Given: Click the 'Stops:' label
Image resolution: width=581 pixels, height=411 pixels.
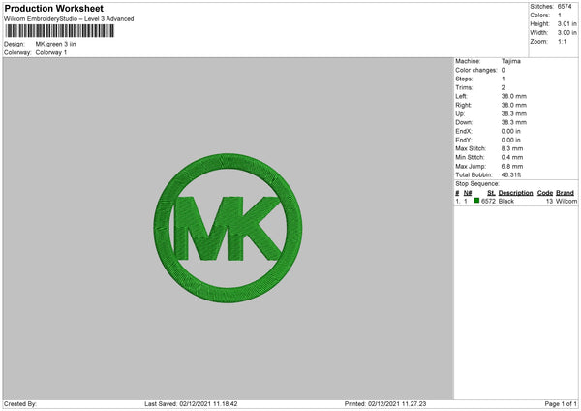Looking at the screenshot, I should click(464, 79).
